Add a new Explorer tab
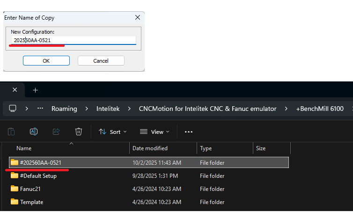Screen dimensions: 353x212 pos(35,90)
